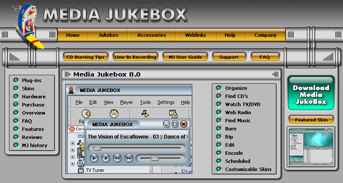Click the MJ history sidebar link
The width and height of the screenshot is (343, 183).
coord(35,145)
